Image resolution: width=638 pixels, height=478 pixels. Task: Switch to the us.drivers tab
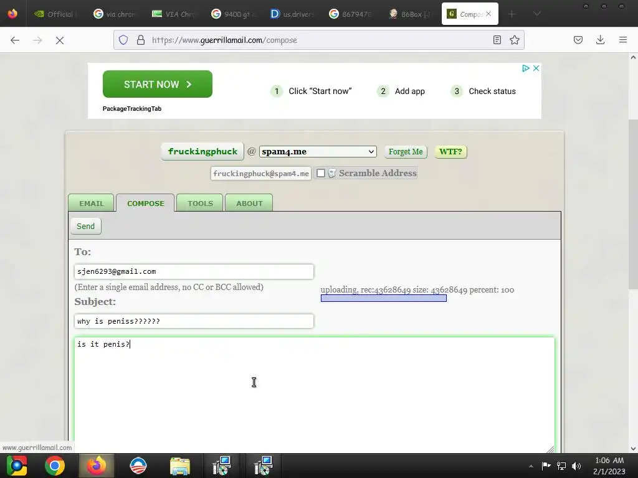(x=292, y=14)
